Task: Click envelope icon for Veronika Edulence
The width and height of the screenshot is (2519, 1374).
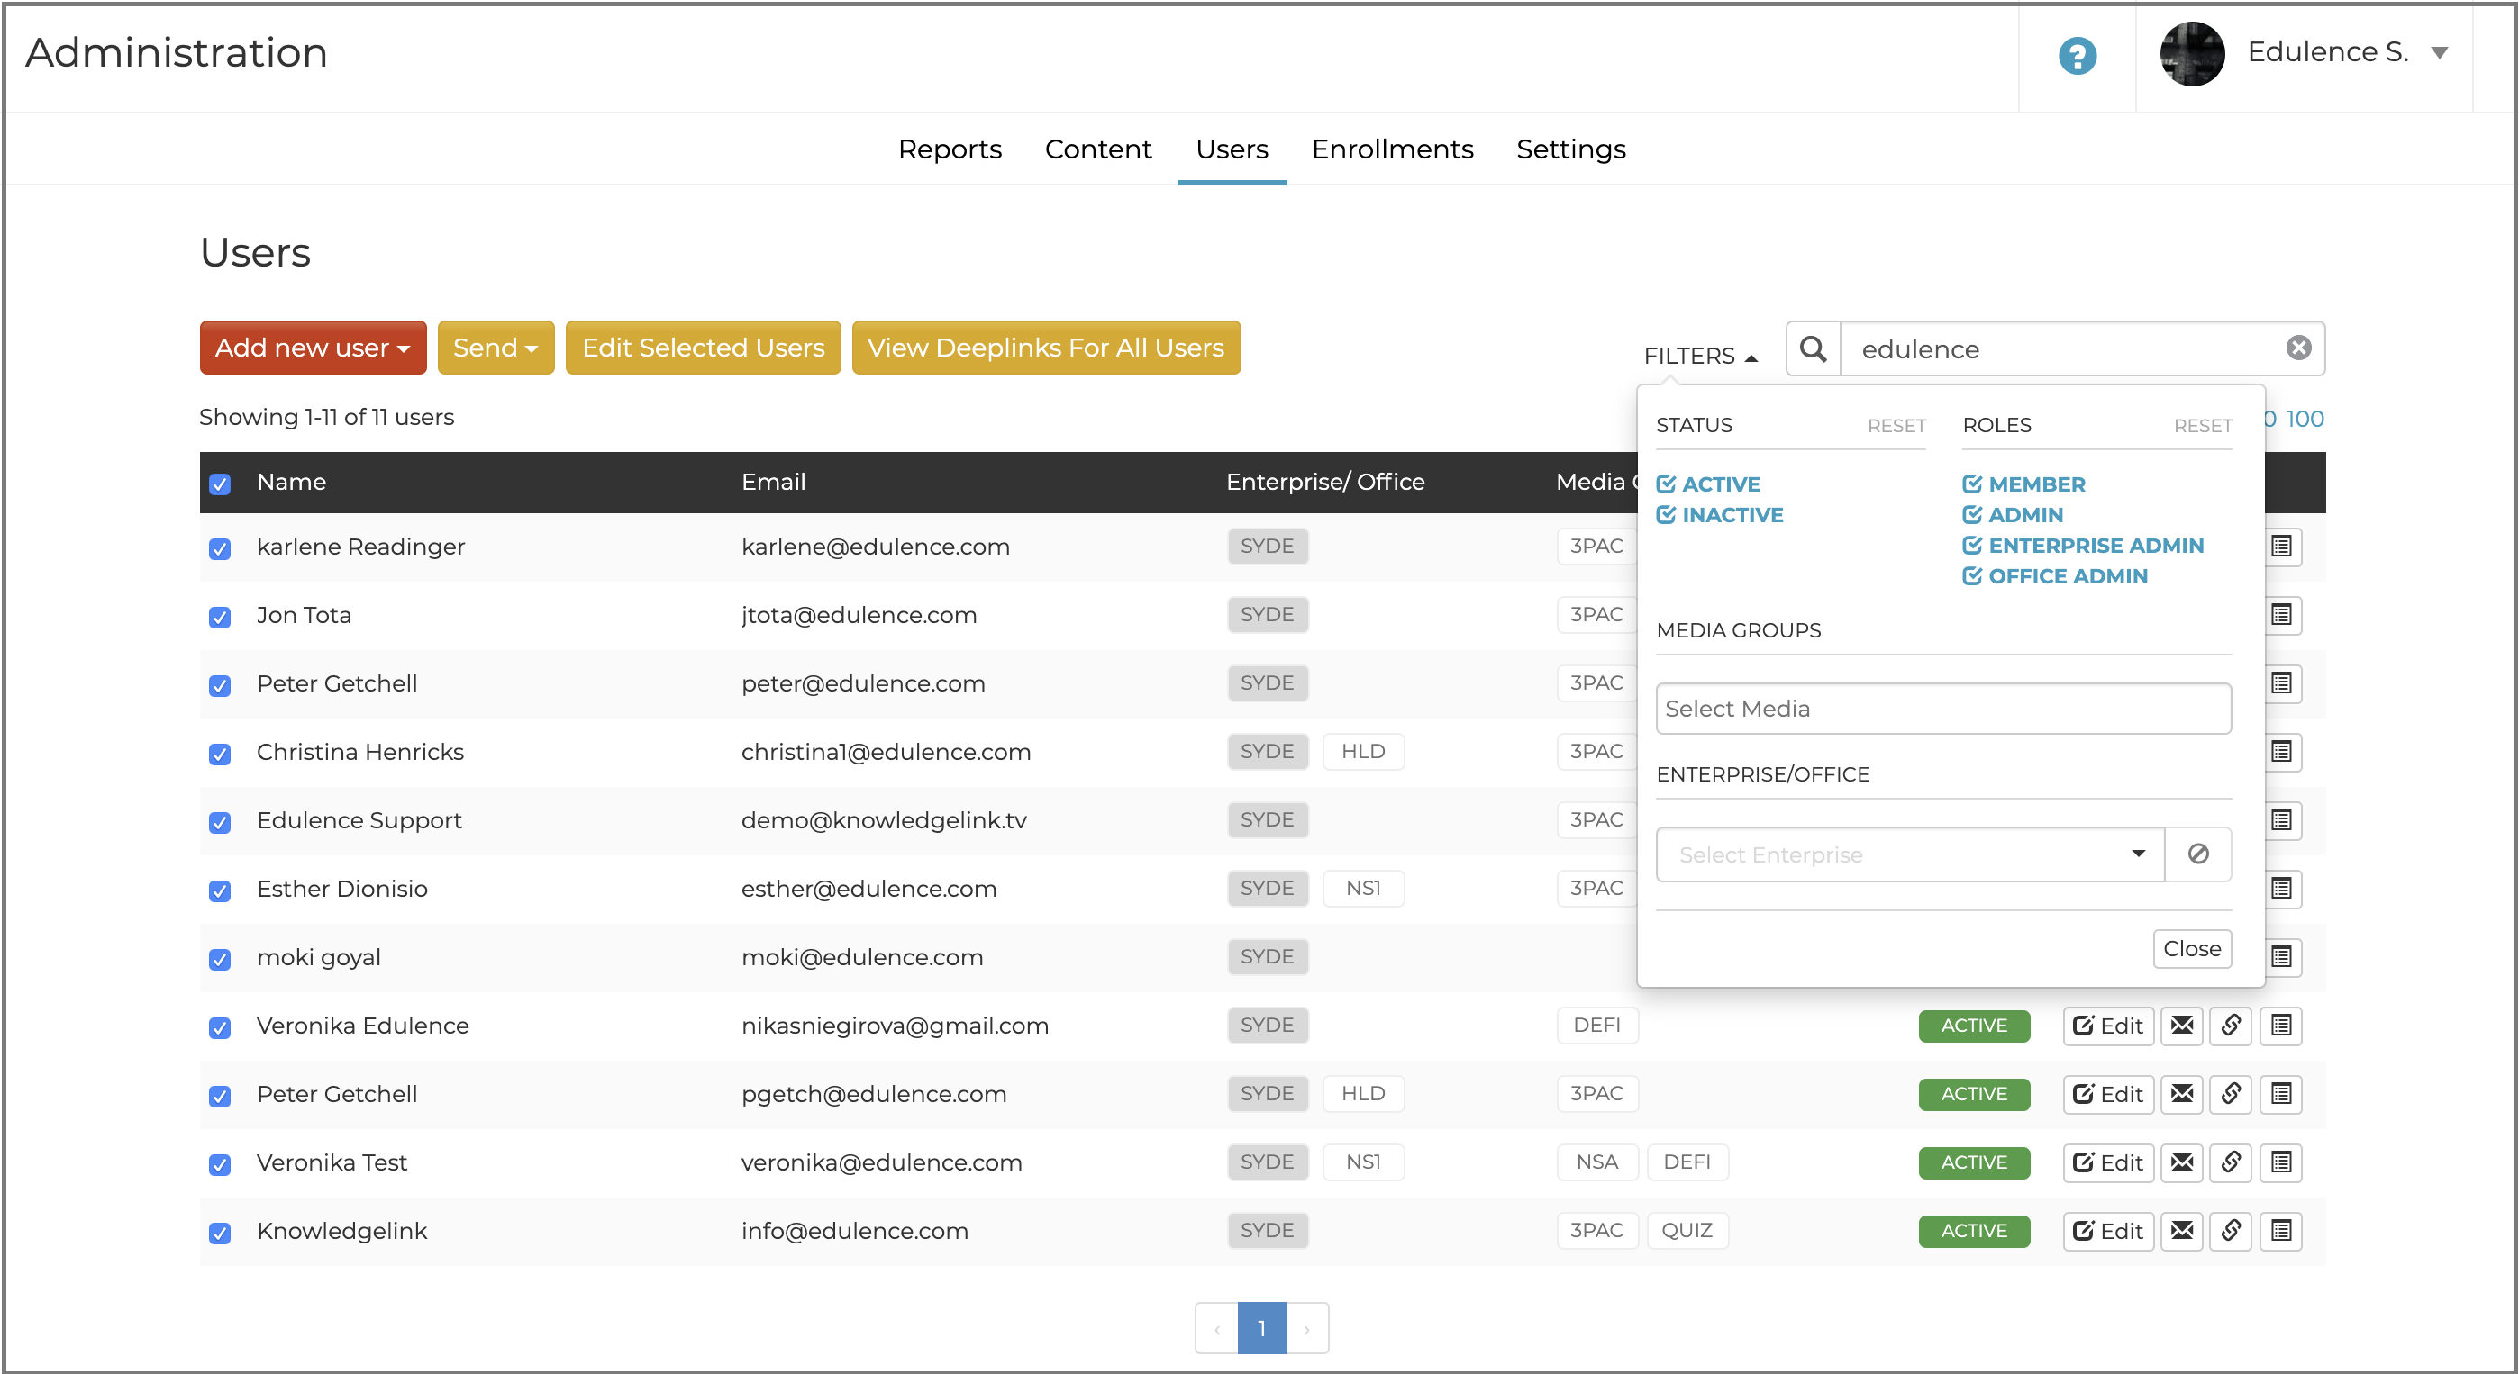Action: click(2182, 1026)
